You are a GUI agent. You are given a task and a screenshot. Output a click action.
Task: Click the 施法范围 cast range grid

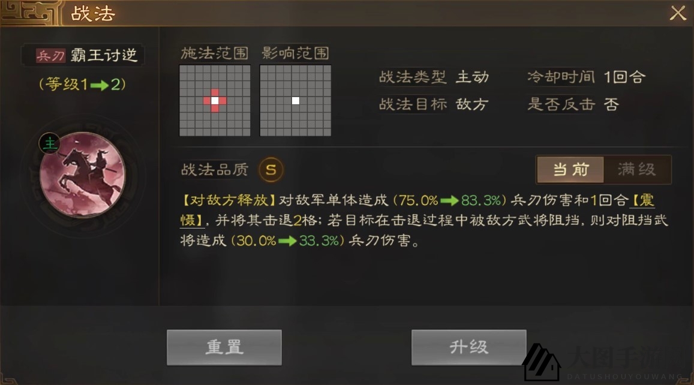(x=215, y=101)
